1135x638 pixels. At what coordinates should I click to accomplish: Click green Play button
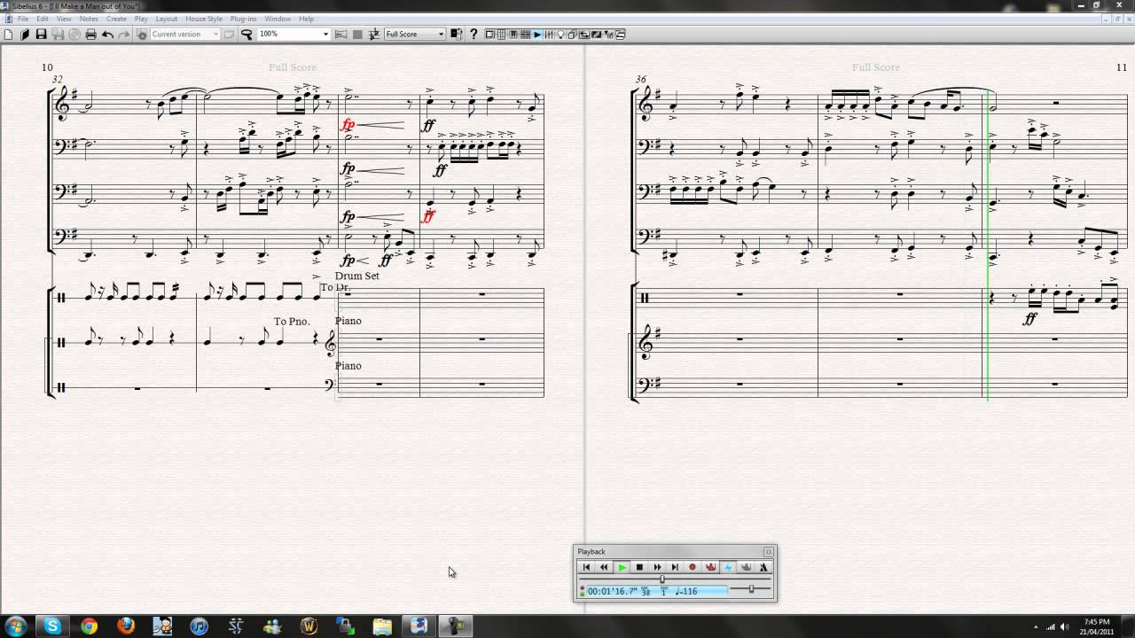pyautogui.click(x=622, y=567)
